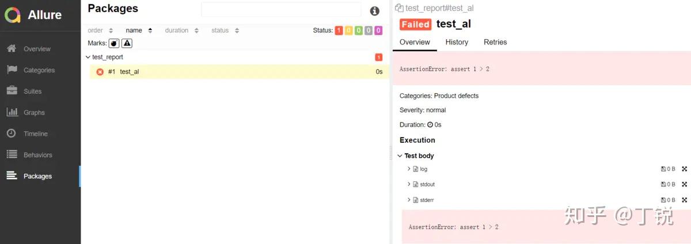Screen dimensions: 691x244
Task: Switch to the Retries tab
Action: [495, 42]
